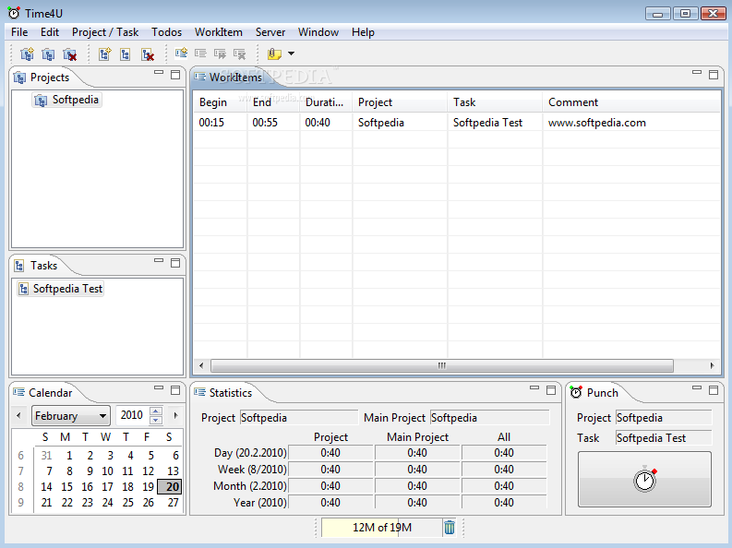732x548 pixels.
Task: Open dropdown arrow beside the Todo note icon
Action: click(x=292, y=54)
